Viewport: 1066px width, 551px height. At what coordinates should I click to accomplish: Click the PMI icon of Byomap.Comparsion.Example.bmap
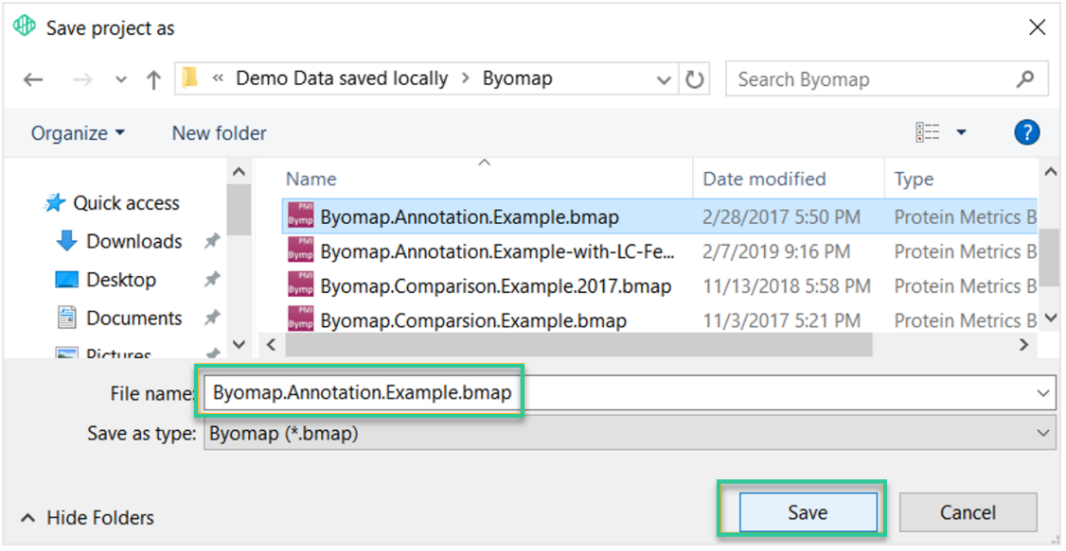(x=300, y=319)
